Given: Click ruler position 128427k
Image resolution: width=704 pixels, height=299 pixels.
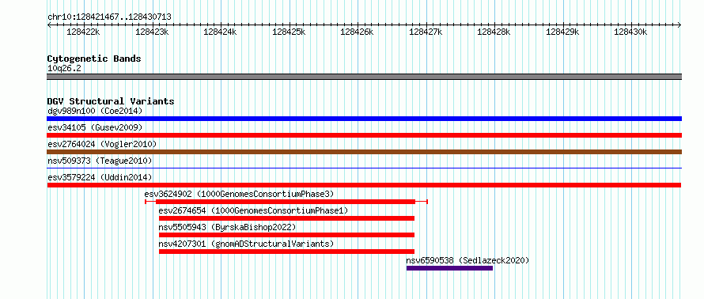Looking at the screenshot, I should (x=426, y=32).
